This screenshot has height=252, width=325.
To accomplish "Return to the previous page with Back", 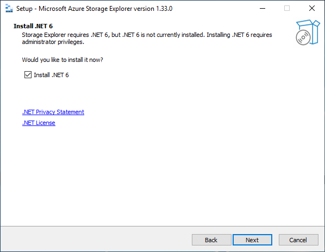I will tap(211, 240).
